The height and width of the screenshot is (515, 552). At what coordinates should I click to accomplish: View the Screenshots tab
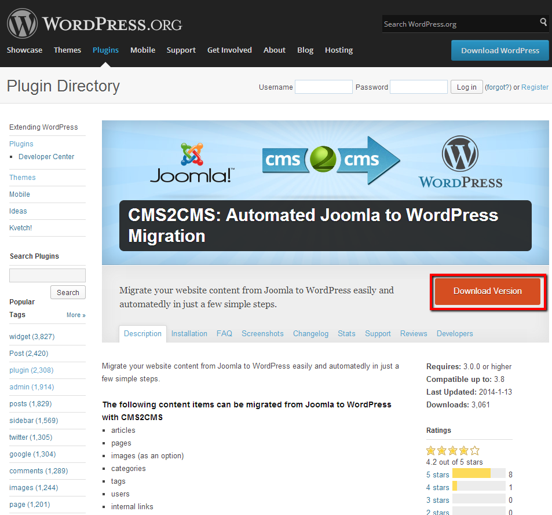tap(262, 333)
